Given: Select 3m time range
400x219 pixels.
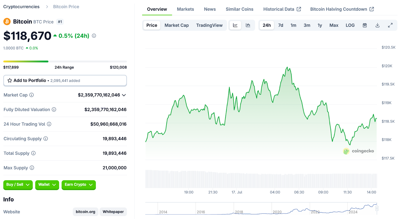Looking at the screenshot, I should pyautogui.click(x=307, y=25).
